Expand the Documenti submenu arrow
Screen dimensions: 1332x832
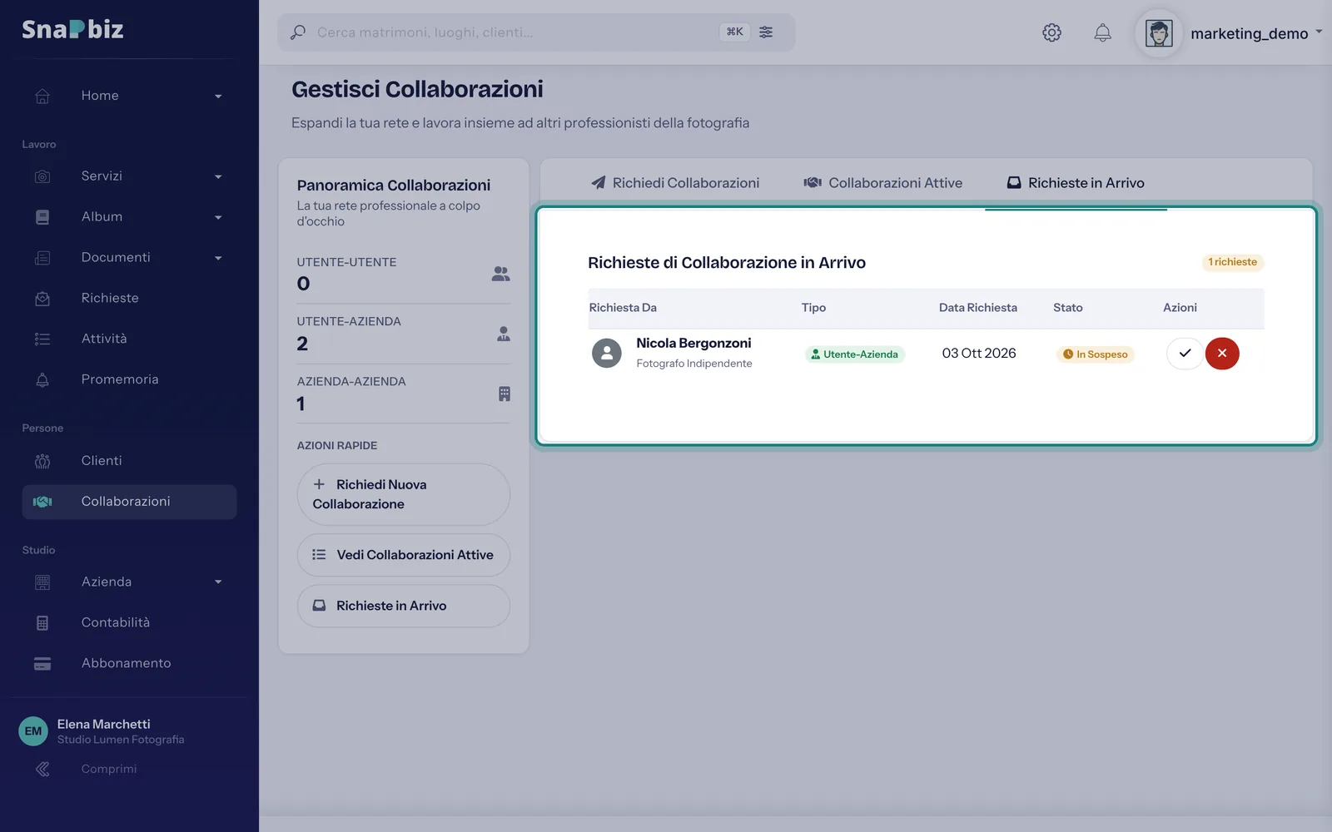point(218,259)
